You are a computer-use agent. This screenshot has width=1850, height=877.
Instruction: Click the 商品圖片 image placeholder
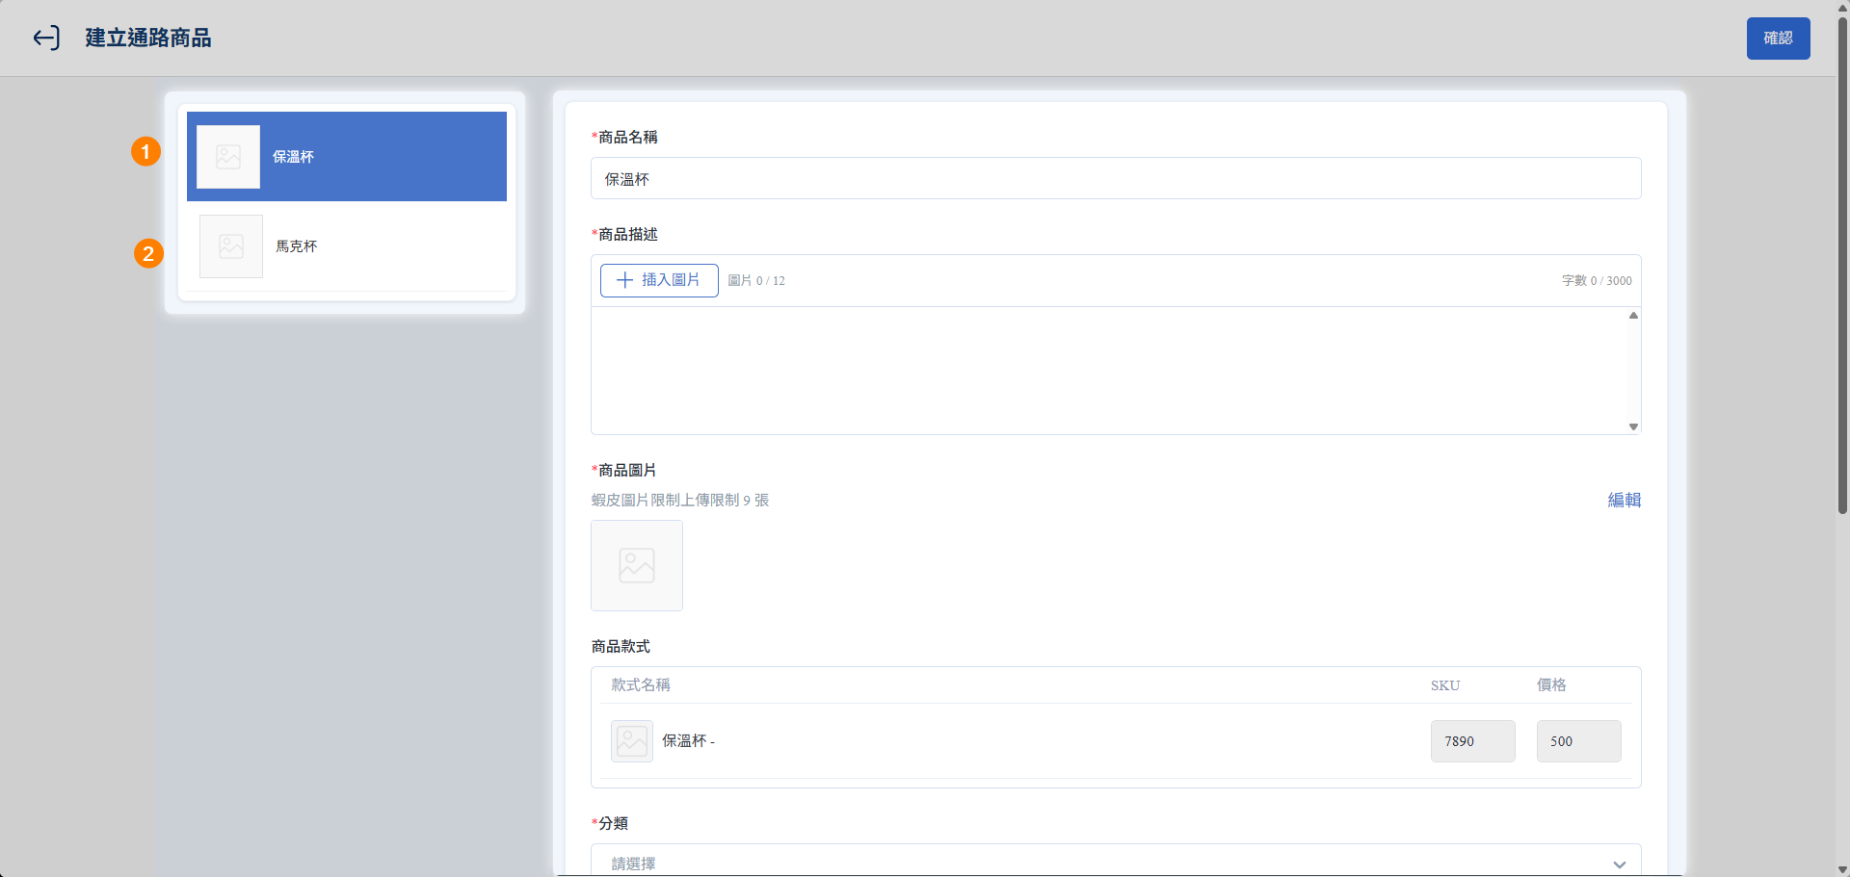click(636, 565)
